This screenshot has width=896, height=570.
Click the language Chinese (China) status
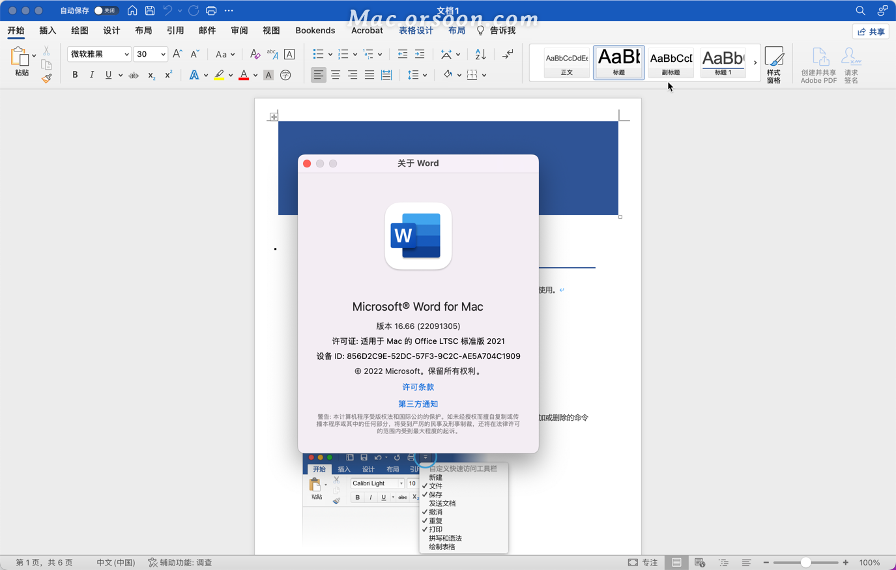tap(116, 562)
